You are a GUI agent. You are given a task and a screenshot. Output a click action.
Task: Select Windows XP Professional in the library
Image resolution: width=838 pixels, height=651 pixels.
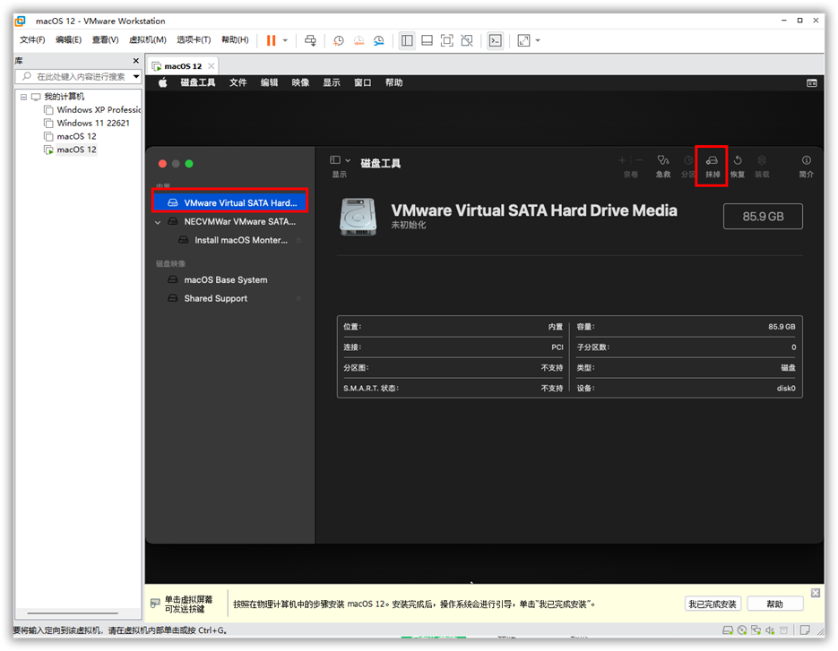click(92, 110)
